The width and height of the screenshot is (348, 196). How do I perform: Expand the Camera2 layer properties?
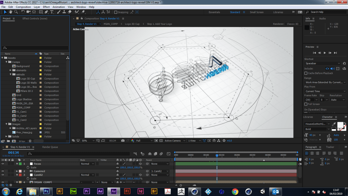pos(17,171)
